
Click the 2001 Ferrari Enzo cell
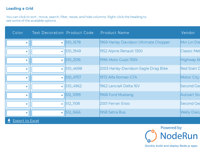[115, 103]
